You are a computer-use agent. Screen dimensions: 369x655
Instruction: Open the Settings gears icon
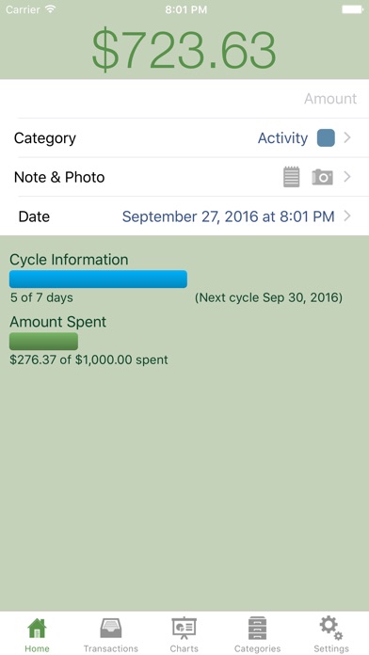[x=331, y=628]
